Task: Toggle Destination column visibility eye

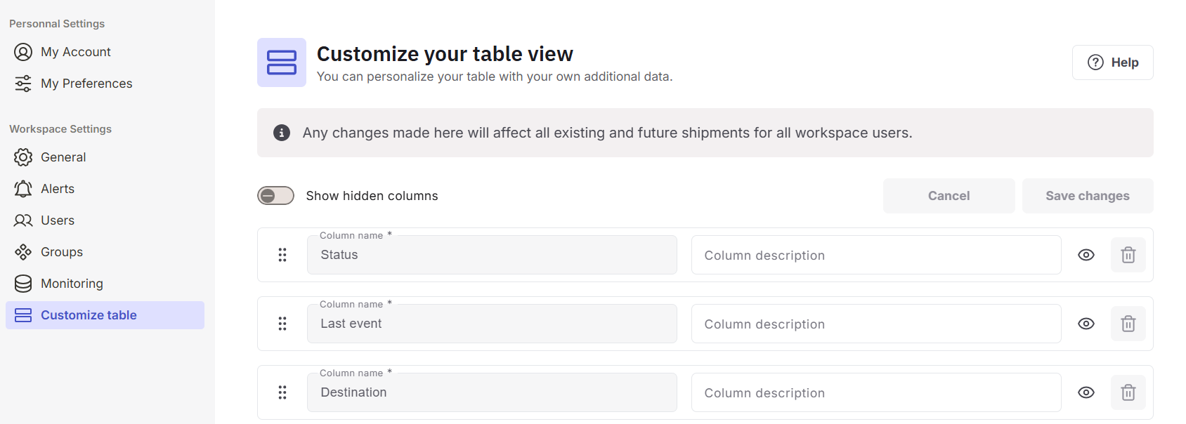Action: (x=1086, y=392)
